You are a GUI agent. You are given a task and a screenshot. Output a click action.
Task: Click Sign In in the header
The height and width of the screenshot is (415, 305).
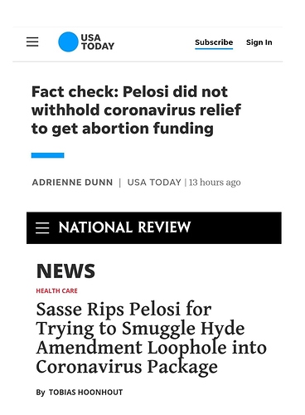click(259, 42)
